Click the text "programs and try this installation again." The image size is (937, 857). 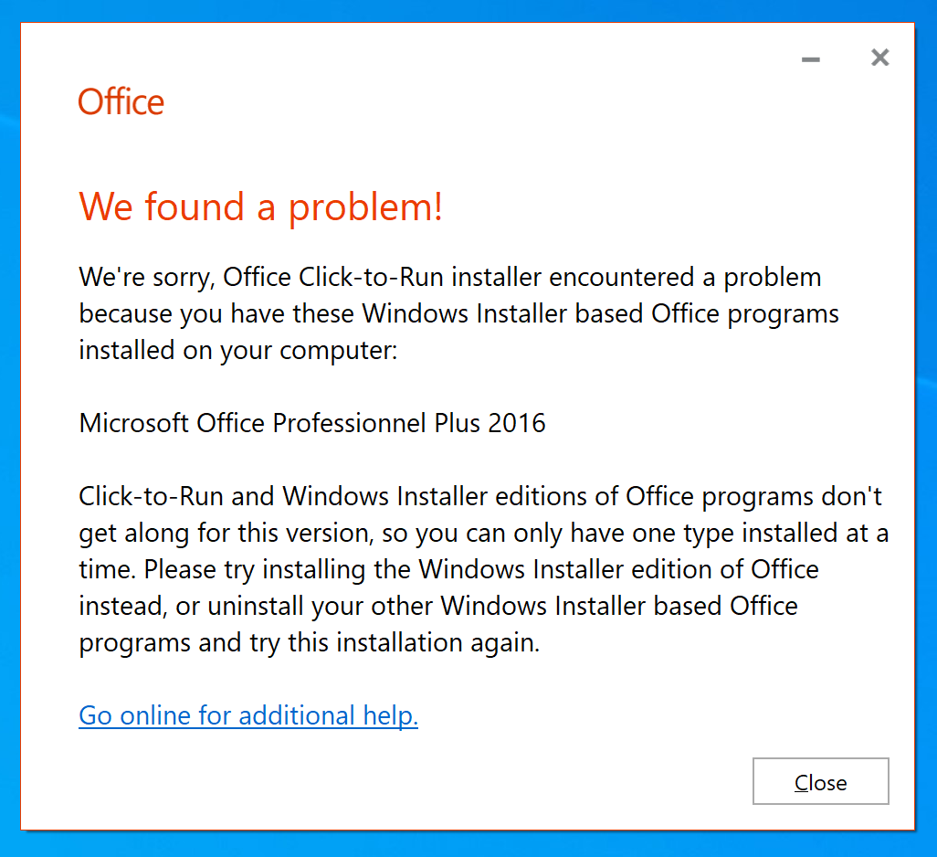(310, 642)
